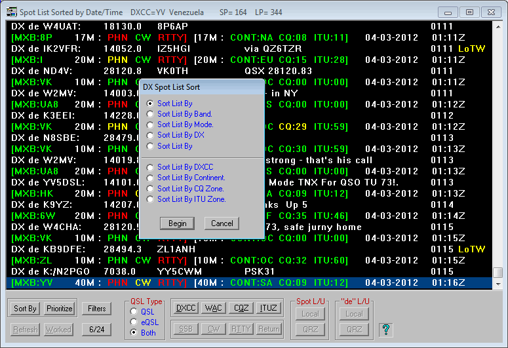
Task: Open the Filters button
Action: click(x=96, y=309)
